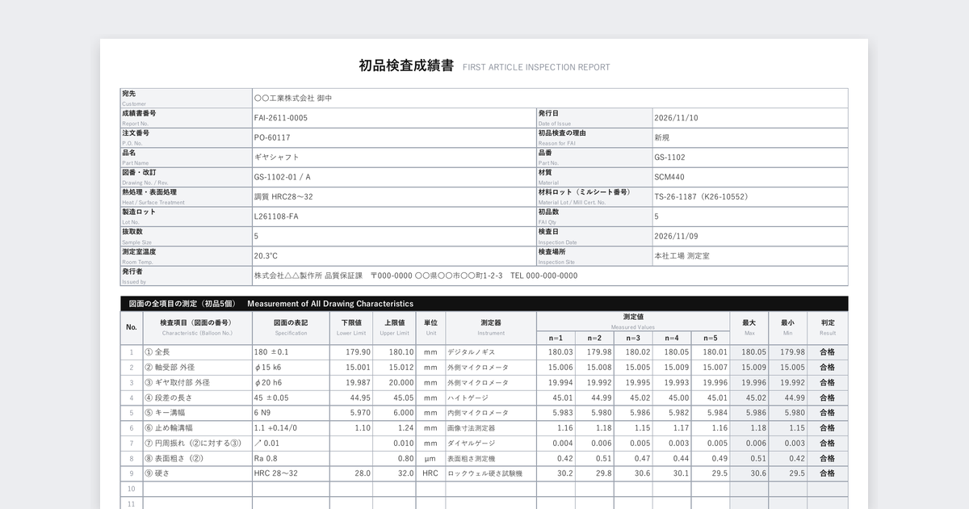Click min value 179.98 in 最小 column
This screenshot has height=509, width=969.
[788, 352]
